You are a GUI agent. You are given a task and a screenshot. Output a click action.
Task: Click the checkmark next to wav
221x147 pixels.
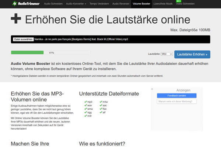pos(85,105)
